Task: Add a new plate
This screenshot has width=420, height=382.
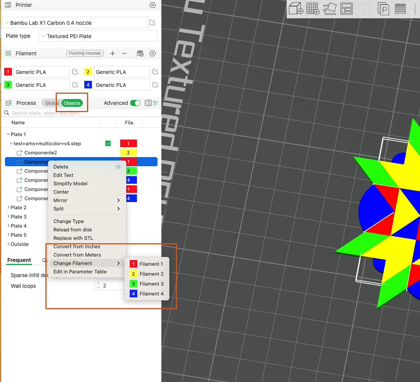Action: point(313,8)
